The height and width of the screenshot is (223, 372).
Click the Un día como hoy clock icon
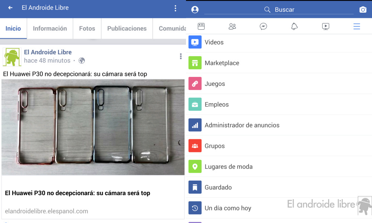[195, 208]
